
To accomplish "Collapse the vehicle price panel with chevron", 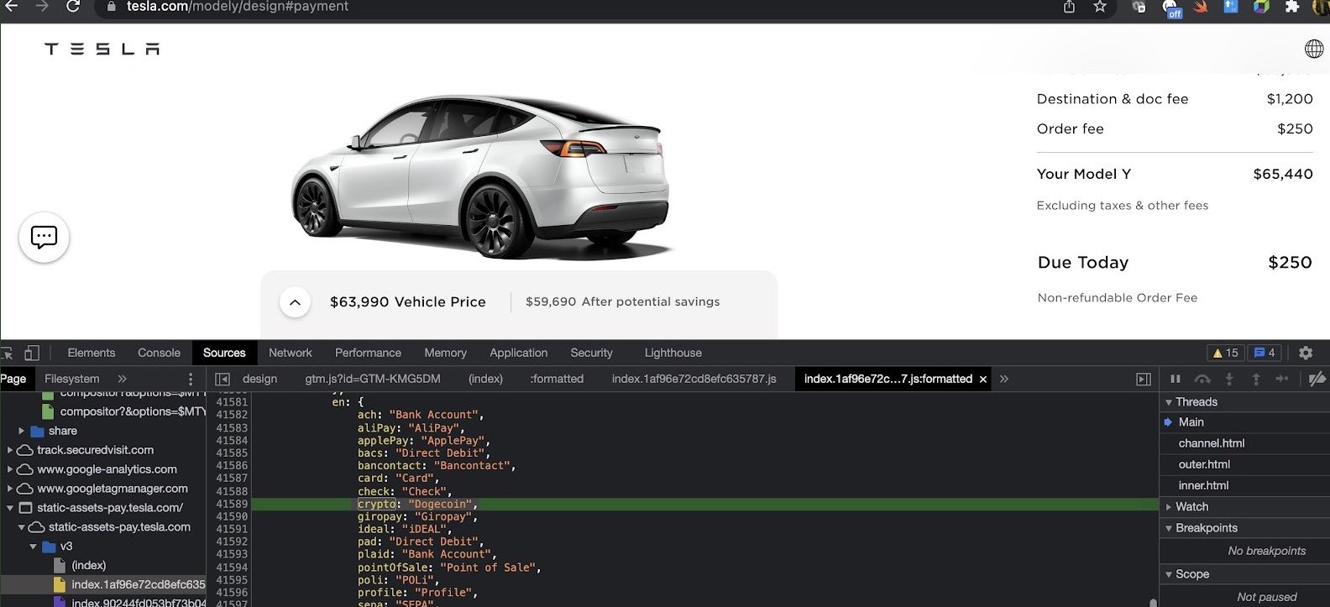I will coord(295,302).
